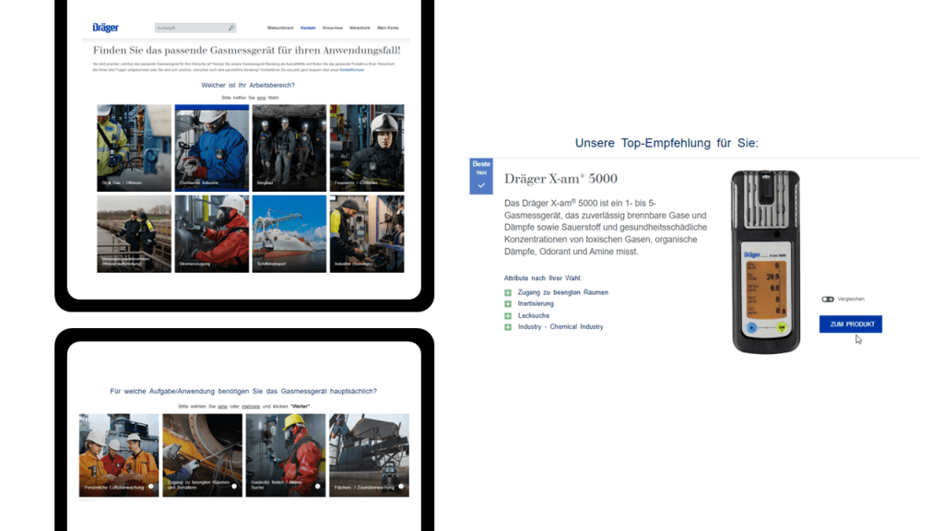Image resolution: width=944 pixels, height=531 pixels.
Task: Click the Beste Wahl checkmark badge
Action: click(481, 176)
